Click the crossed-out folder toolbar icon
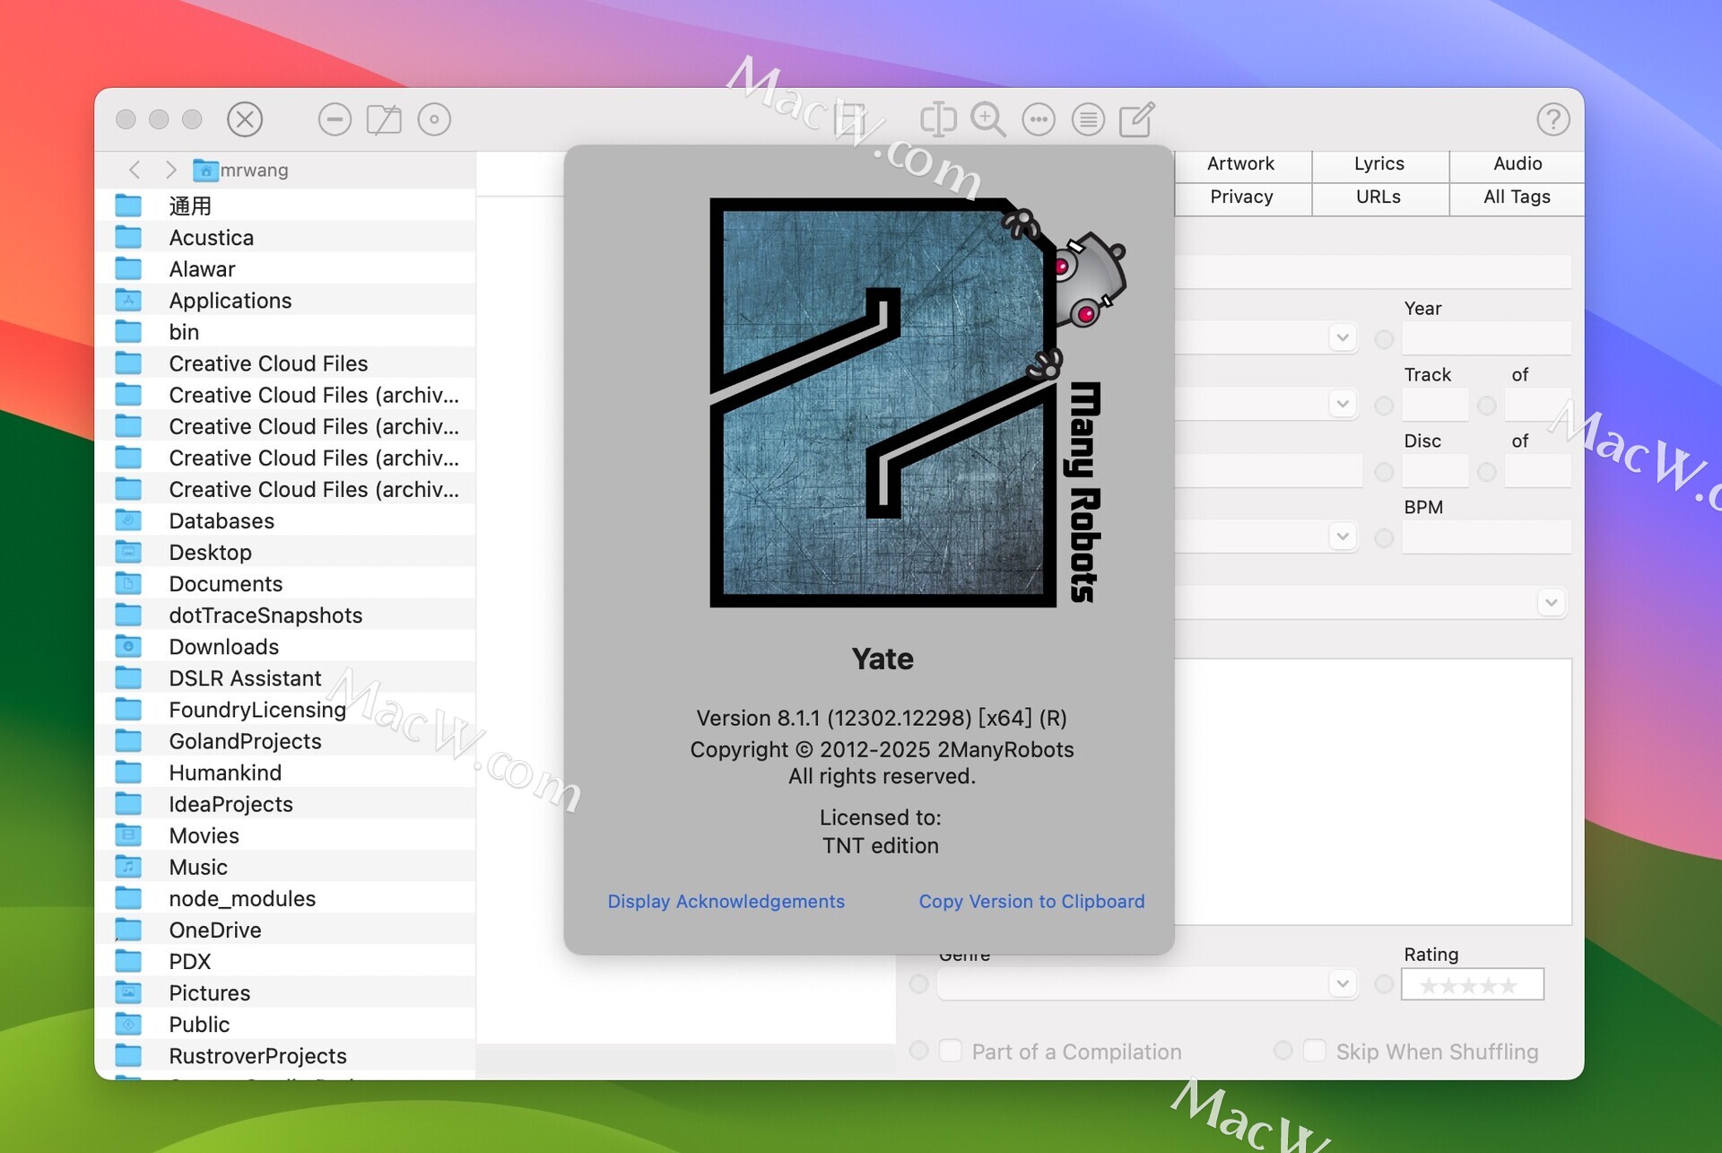The height and width of the screenshot is (1153, 1722). pos(384,119)
